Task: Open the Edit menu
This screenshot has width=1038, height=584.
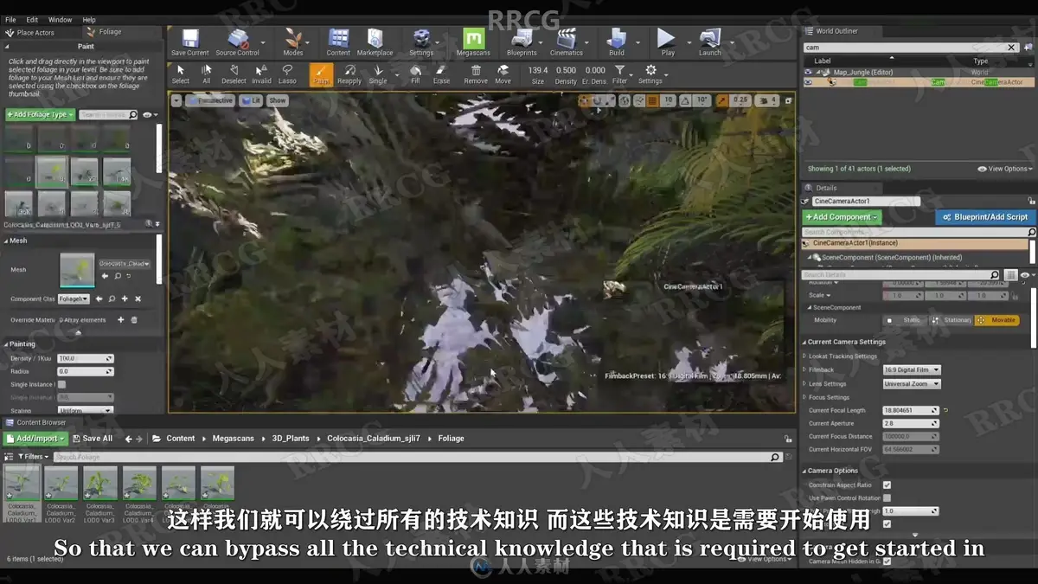Action: [x=32, y=19]
